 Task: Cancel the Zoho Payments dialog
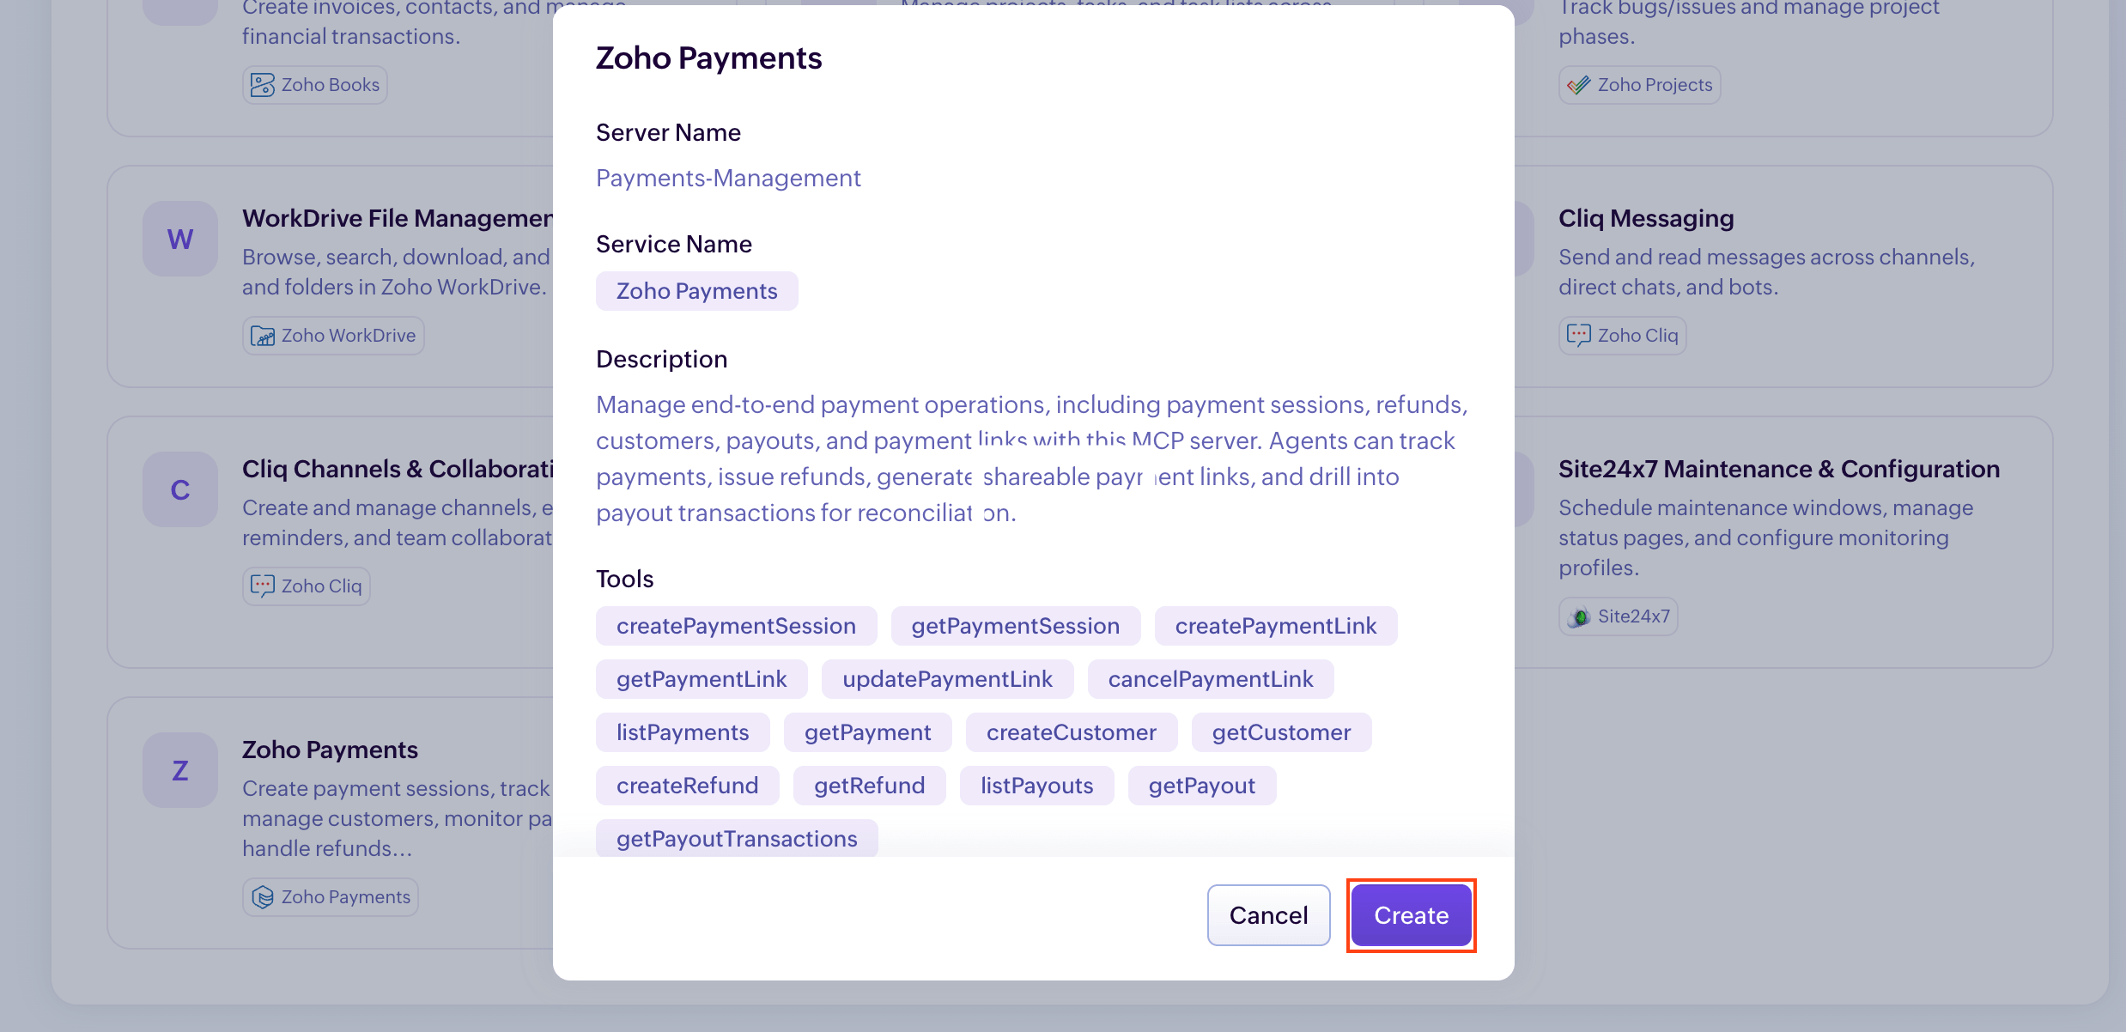click(1268, 915)
